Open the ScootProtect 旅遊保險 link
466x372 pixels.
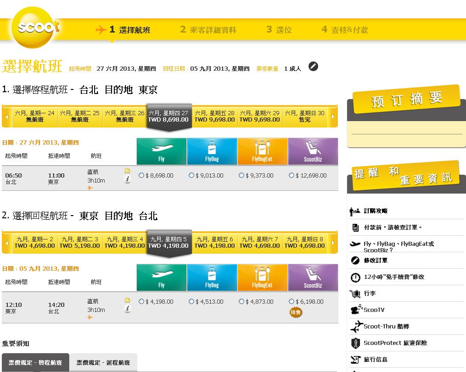click(x=395, y=343)
